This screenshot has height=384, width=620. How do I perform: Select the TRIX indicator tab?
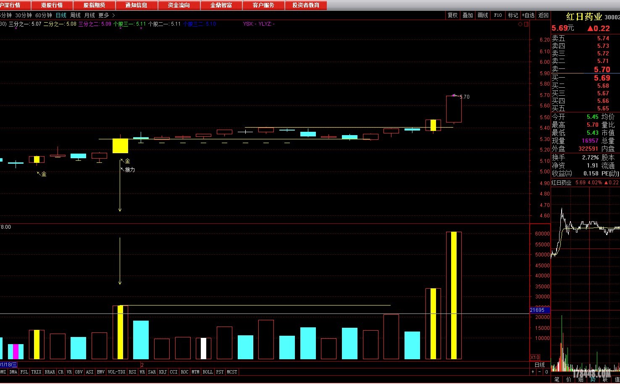click(x=36, y=372)
